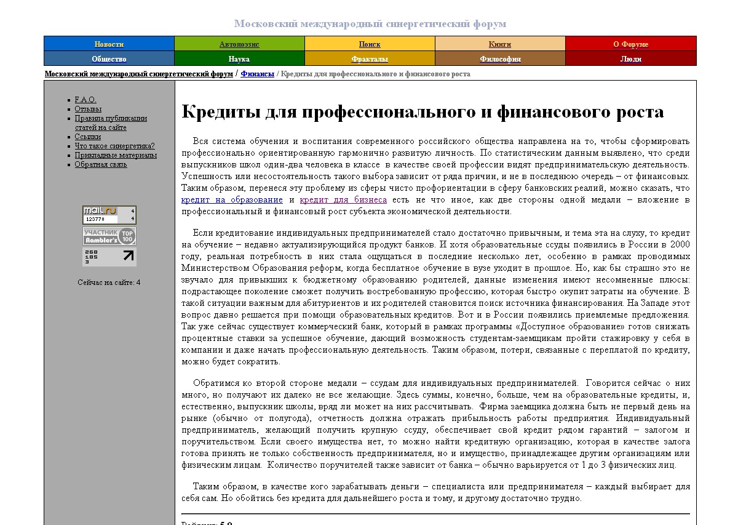The width and height of the screenshot is (746, 525).
Task: Click the Финансы breadcrumb link
Action: pos(258,74)
